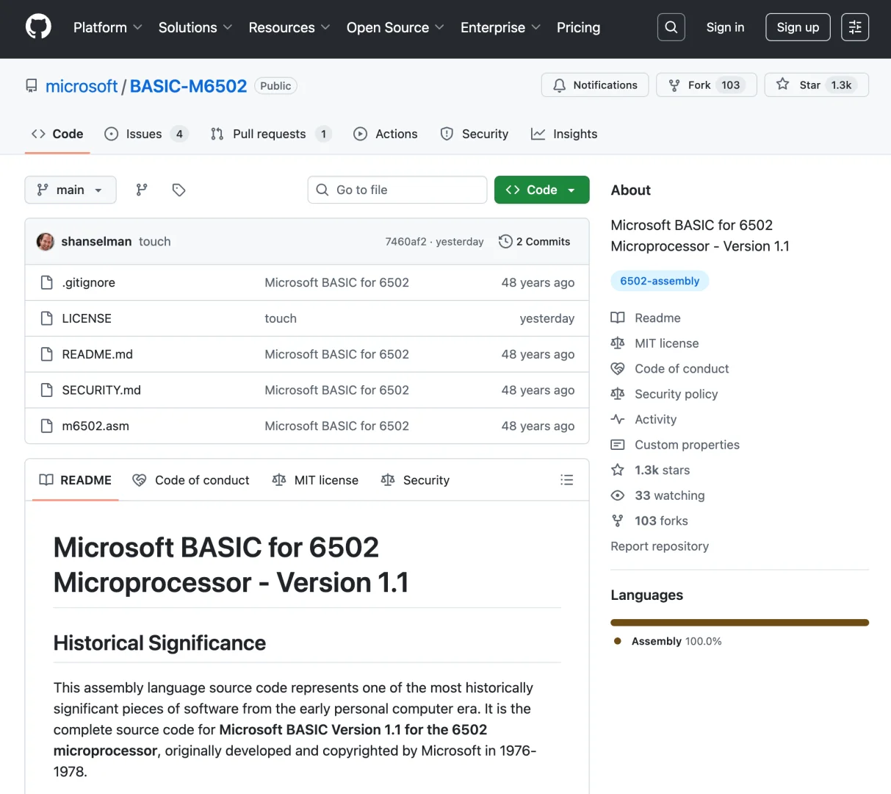The width and height of the screenshot is (891, 794).
Task: Open the m6502.asm file
Action: [95, 426]
